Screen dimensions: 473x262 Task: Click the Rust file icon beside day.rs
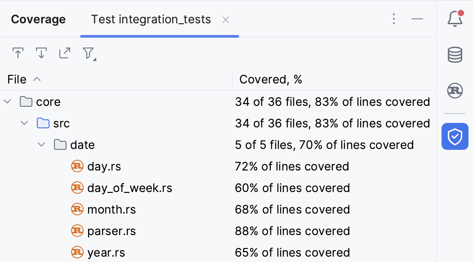[77, 166]
